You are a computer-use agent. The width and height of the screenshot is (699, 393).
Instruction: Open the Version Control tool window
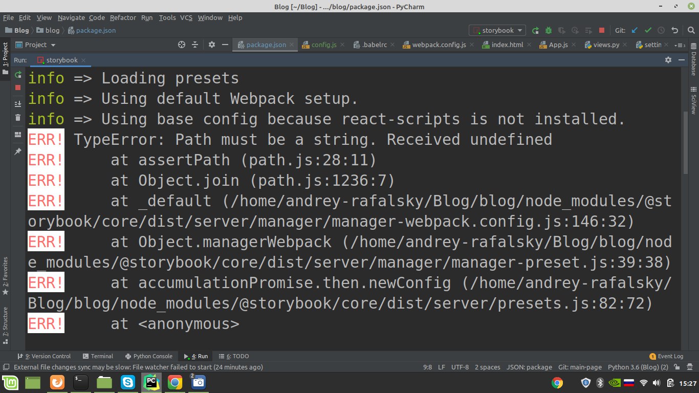[44, 356]
